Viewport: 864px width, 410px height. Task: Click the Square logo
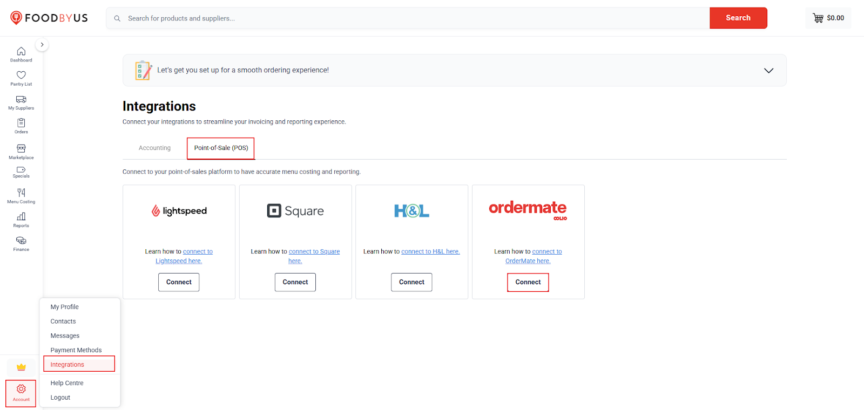tap(295, 211)
